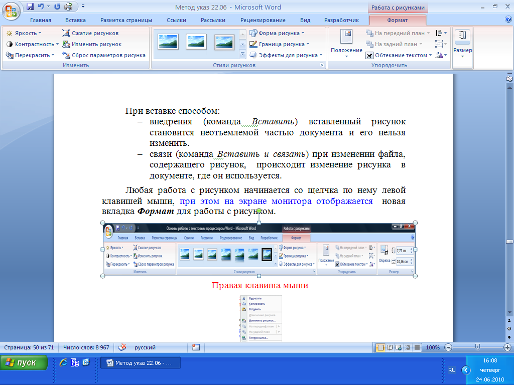Click Сброс параметров рисунка reset
514x385 pixels.
104,55
